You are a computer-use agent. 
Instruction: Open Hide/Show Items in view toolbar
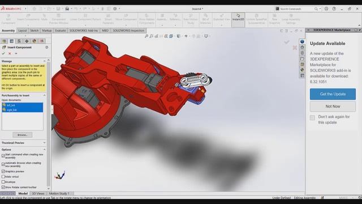click(186, 36)
